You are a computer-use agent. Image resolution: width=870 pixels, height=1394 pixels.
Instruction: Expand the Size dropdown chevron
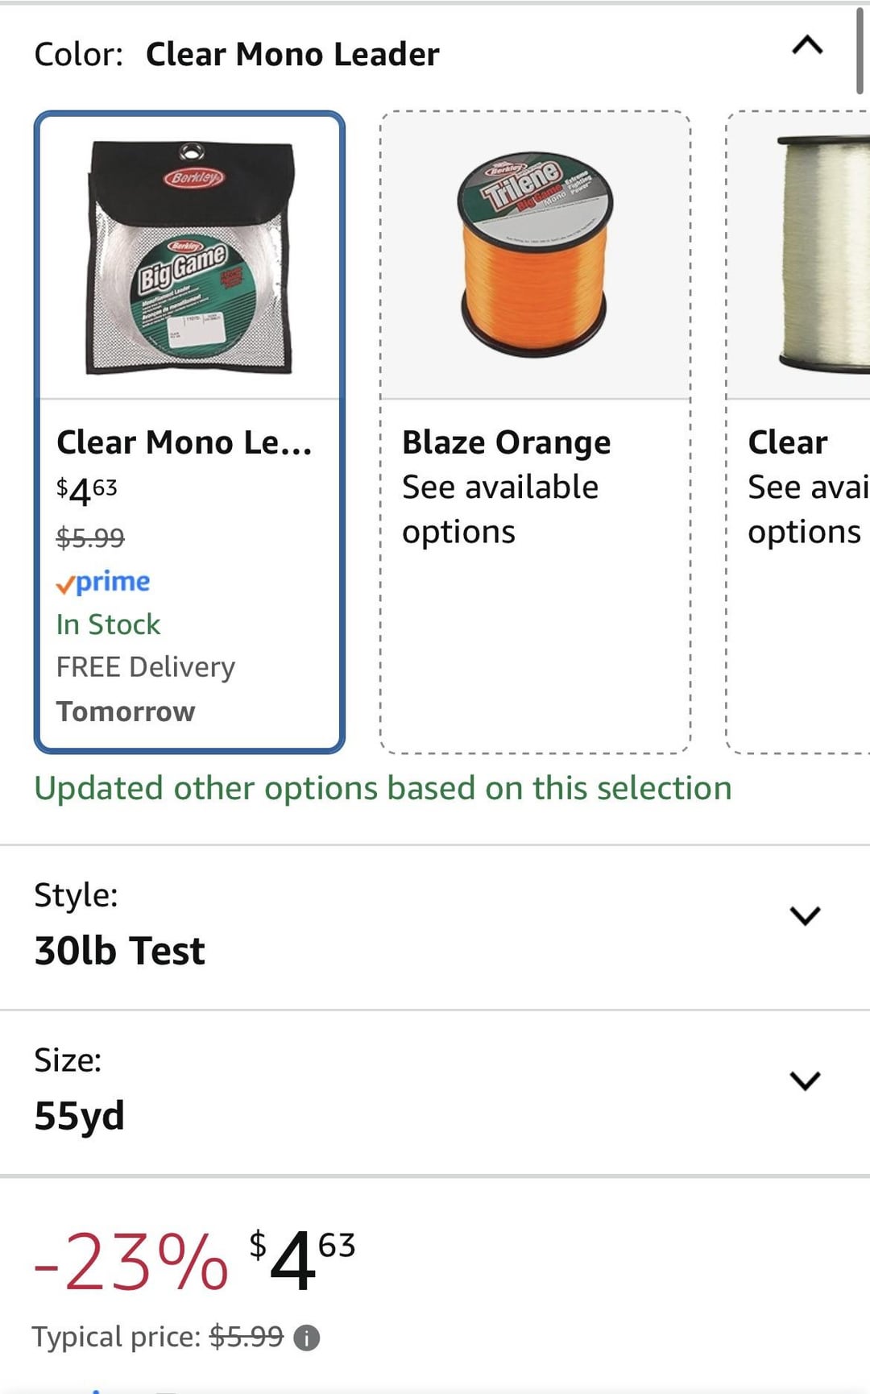805,1081
